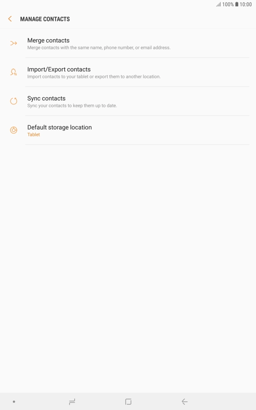
Task: Click the Default storage location disc icon
Action: click(x=14, y=130)
